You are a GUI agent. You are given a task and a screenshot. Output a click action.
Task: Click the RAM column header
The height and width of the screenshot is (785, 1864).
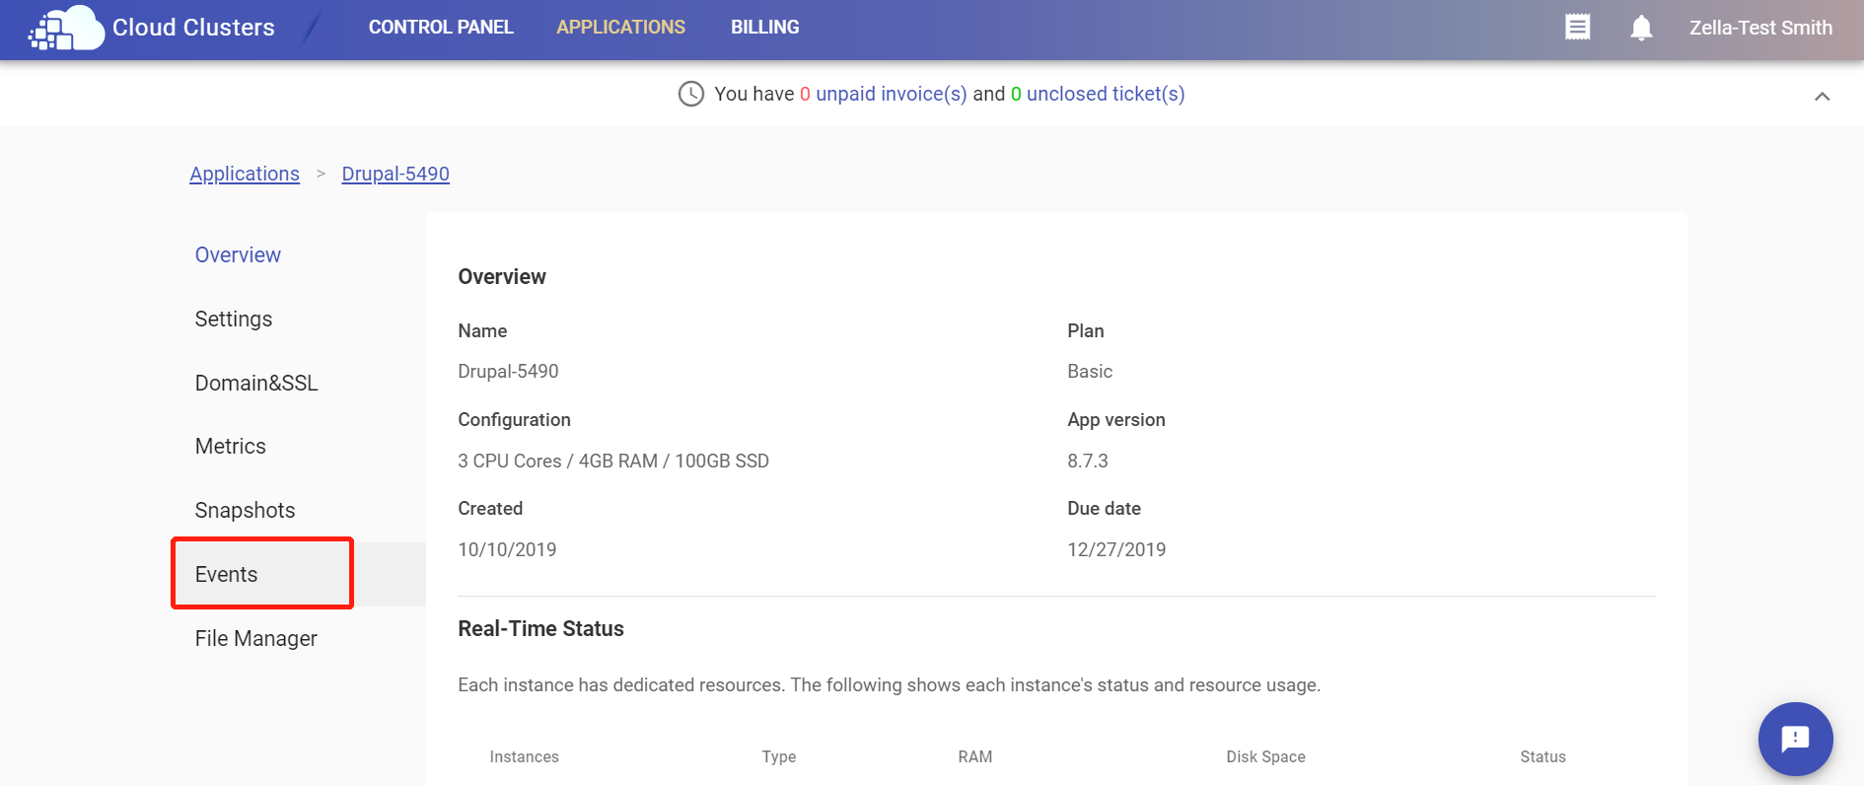(x=975, y=756)
